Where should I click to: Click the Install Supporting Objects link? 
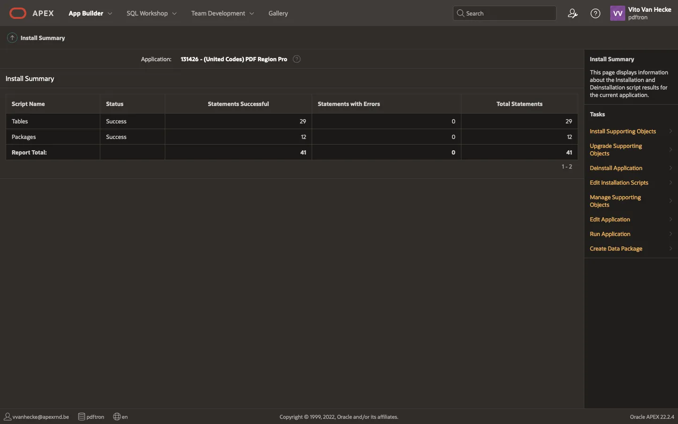(622, 131)
